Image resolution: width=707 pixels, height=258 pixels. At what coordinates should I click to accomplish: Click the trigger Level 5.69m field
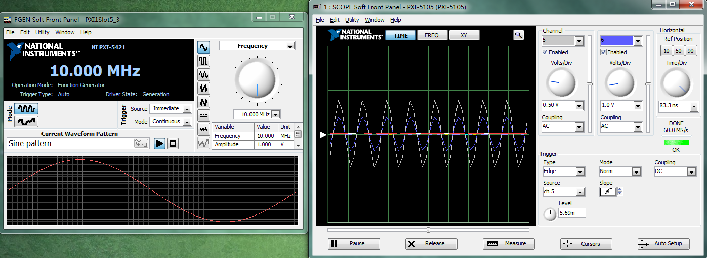click(572, 213)
